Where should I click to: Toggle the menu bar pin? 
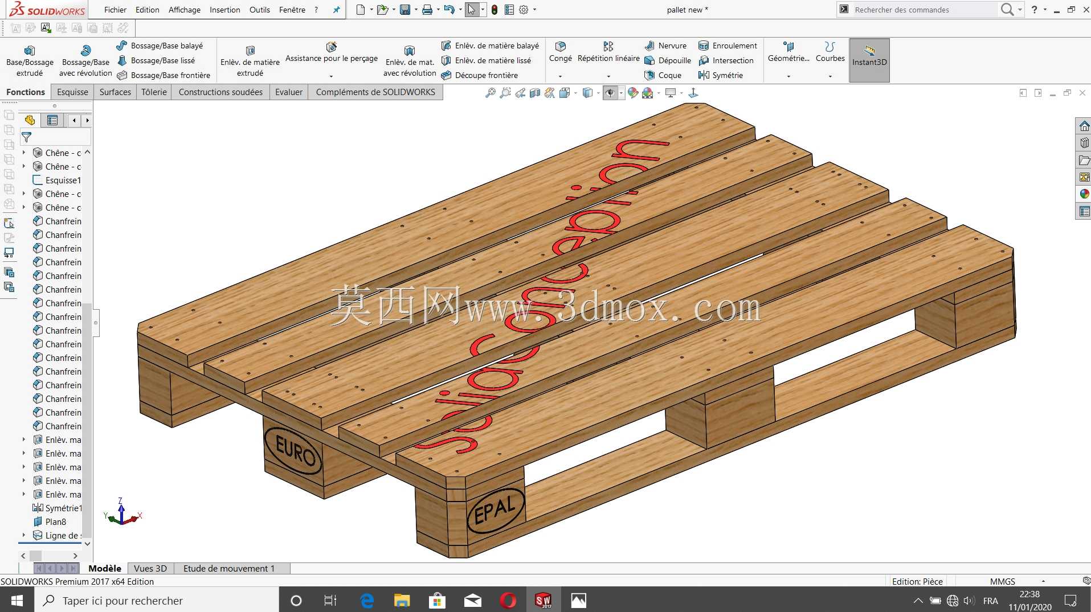pos(336,10)
